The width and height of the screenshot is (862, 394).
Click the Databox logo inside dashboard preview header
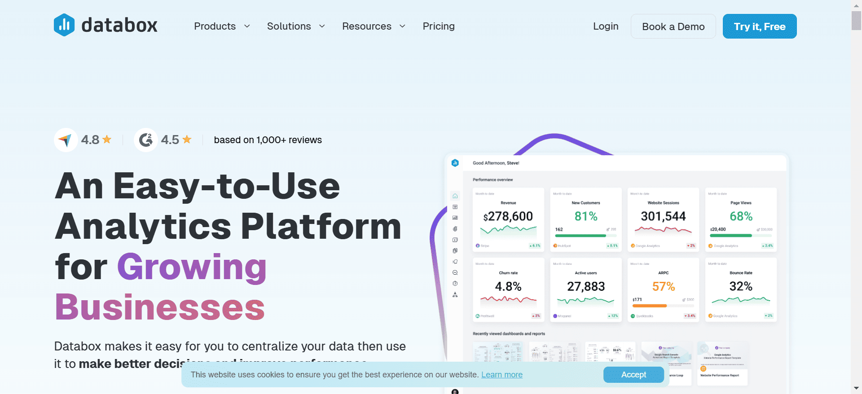point(455,163)
